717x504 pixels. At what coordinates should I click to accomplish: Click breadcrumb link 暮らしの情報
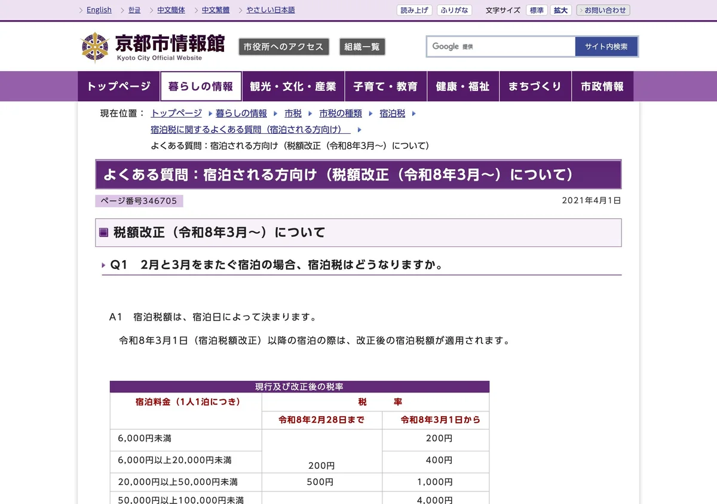(x=241, y=113)
